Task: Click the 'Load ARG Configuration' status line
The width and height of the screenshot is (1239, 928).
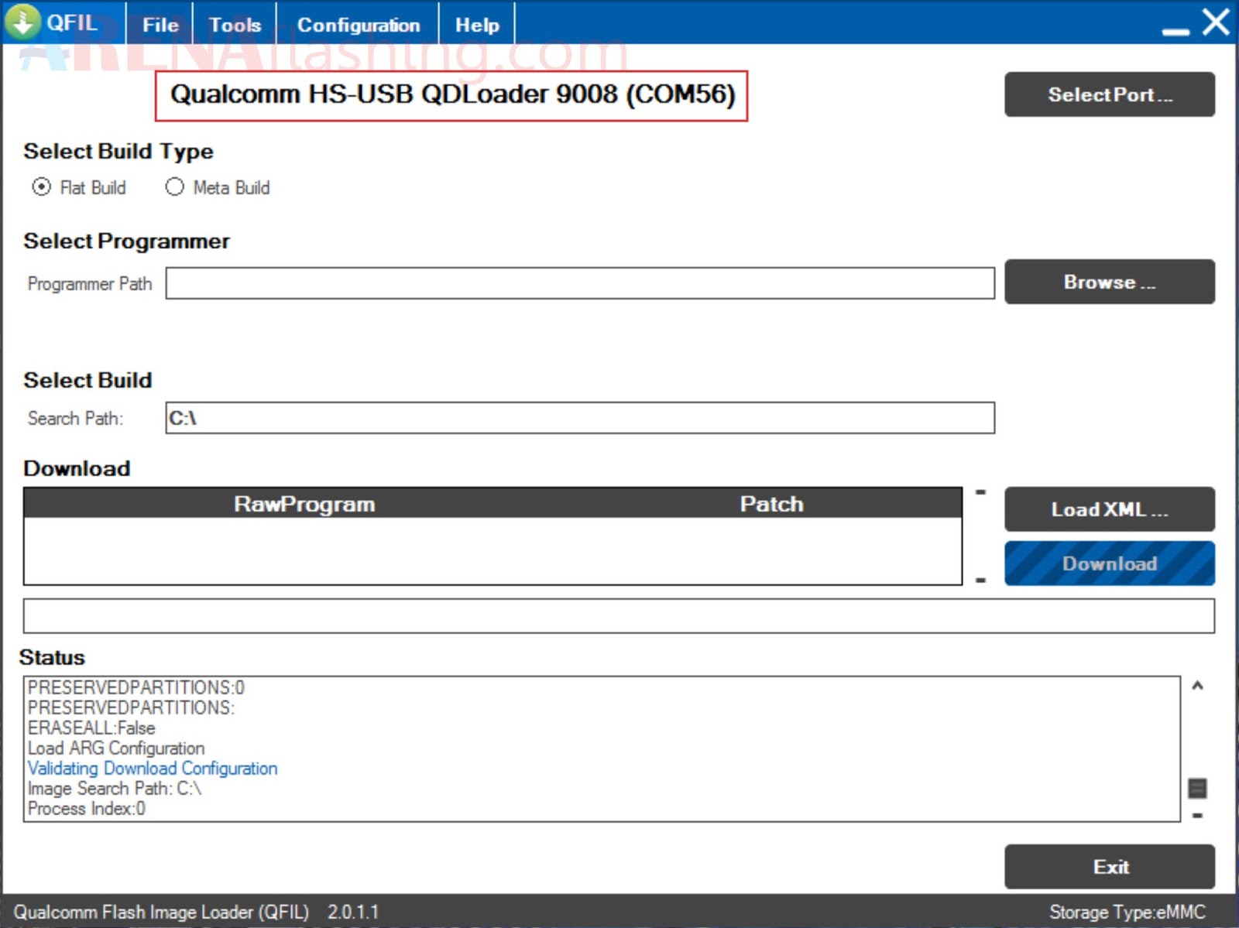Action: tap(116, 748)
